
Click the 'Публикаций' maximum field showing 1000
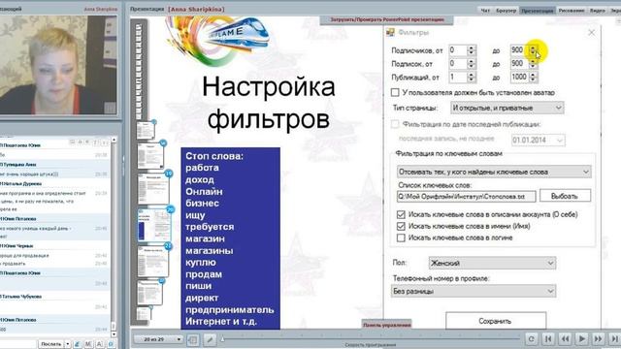coord(520,78)
